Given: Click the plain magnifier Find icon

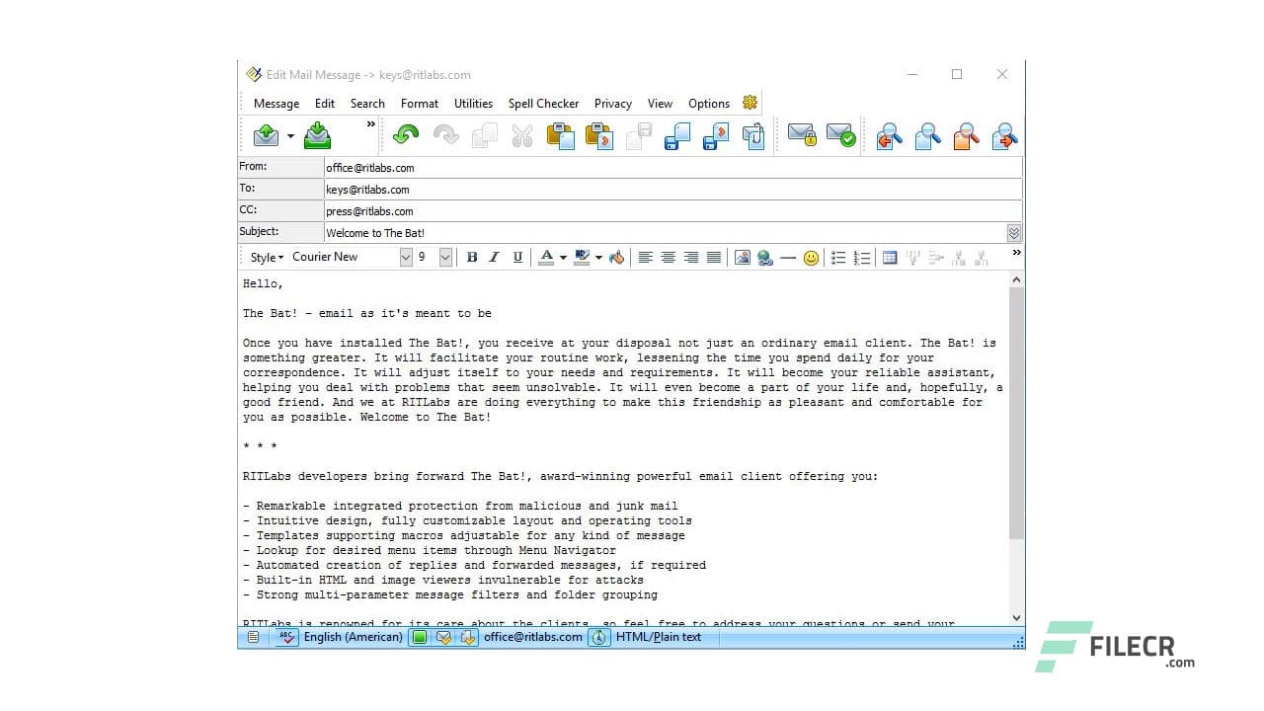Looking at the screenshot, I should [x=927, y=135].
